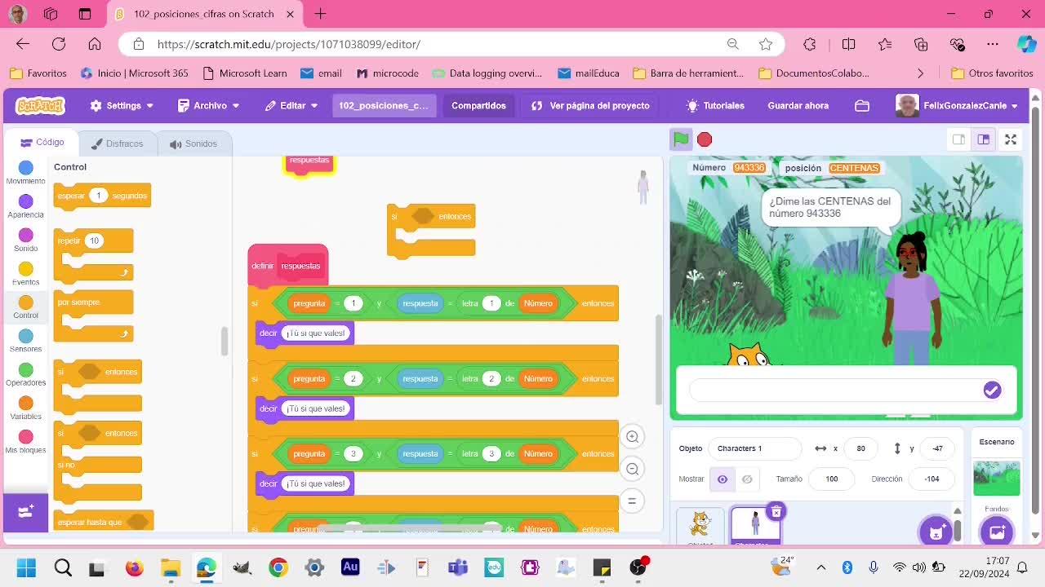1045x587 pixels.
Task: Click the Tamaño size field
Action: (x=831, y=479)
